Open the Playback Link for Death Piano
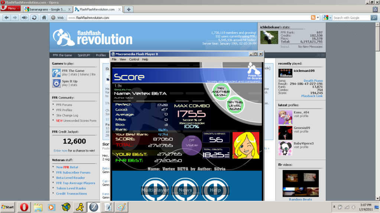This screenshot has height=213, width=380. coord(312,96)
